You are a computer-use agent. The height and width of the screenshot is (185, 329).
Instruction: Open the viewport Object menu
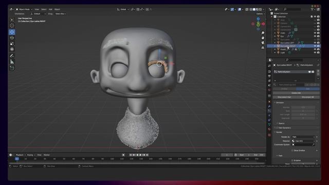tap(57, 9)
